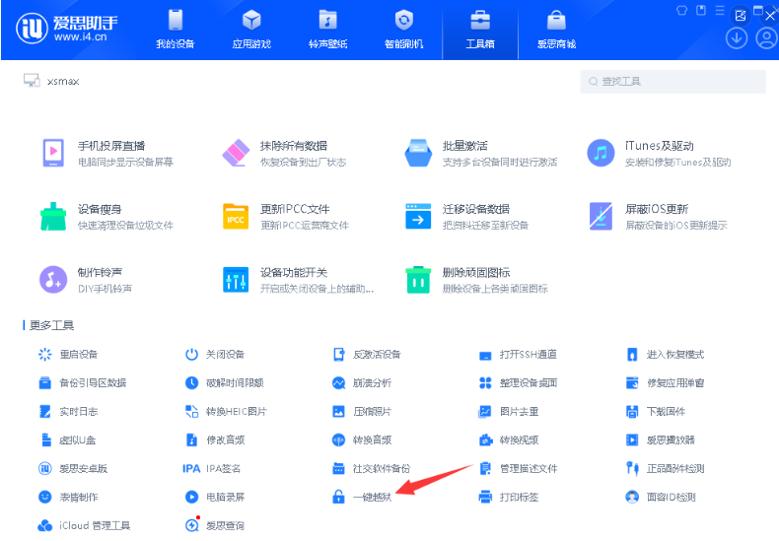The height and width of the screenshot is (541, 779).
Task: Open 更新IPCC文件 tool
Action: [286, 217]
